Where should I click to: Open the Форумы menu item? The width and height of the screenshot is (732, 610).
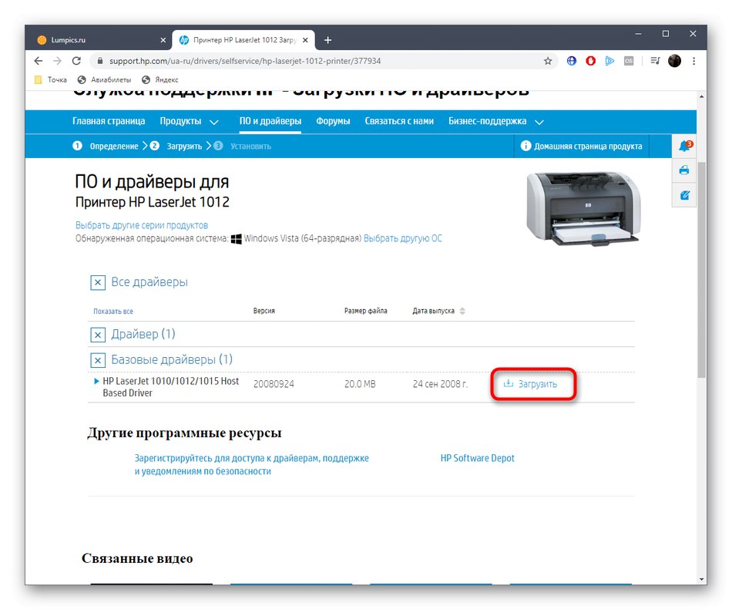click(333, 121)
